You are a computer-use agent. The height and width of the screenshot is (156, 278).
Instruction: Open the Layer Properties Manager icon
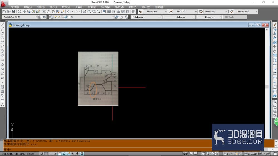click(x=51, y=17)
